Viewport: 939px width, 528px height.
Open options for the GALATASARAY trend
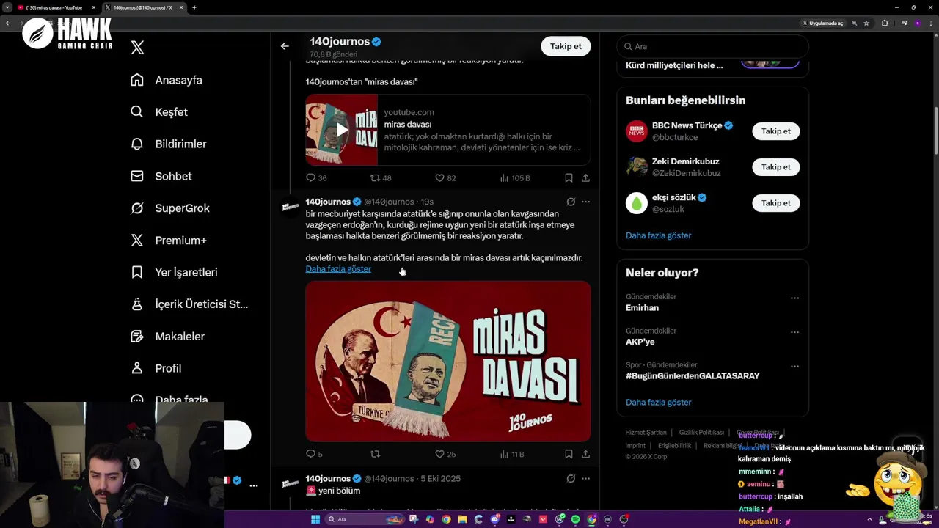(794, 366)
